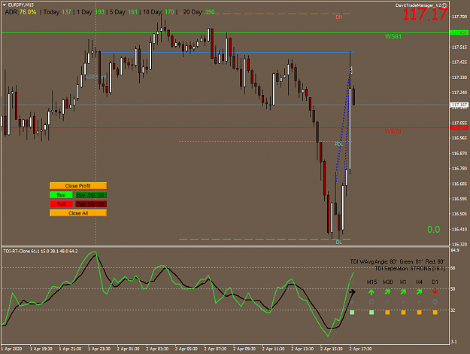
Task: Click the orange square under M30
Action: pos(387,313)
